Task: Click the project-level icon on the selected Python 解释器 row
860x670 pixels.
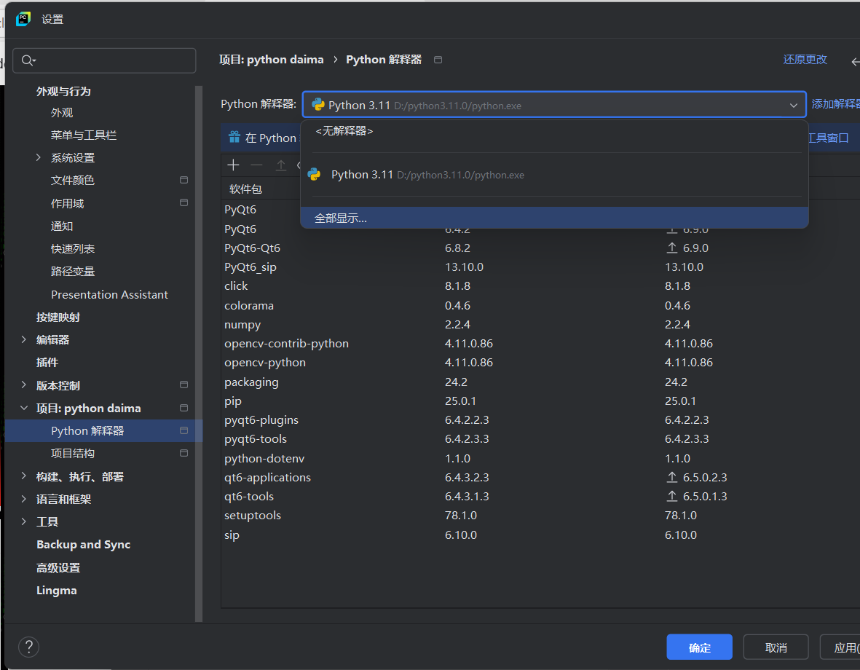Action: (184, 430)
